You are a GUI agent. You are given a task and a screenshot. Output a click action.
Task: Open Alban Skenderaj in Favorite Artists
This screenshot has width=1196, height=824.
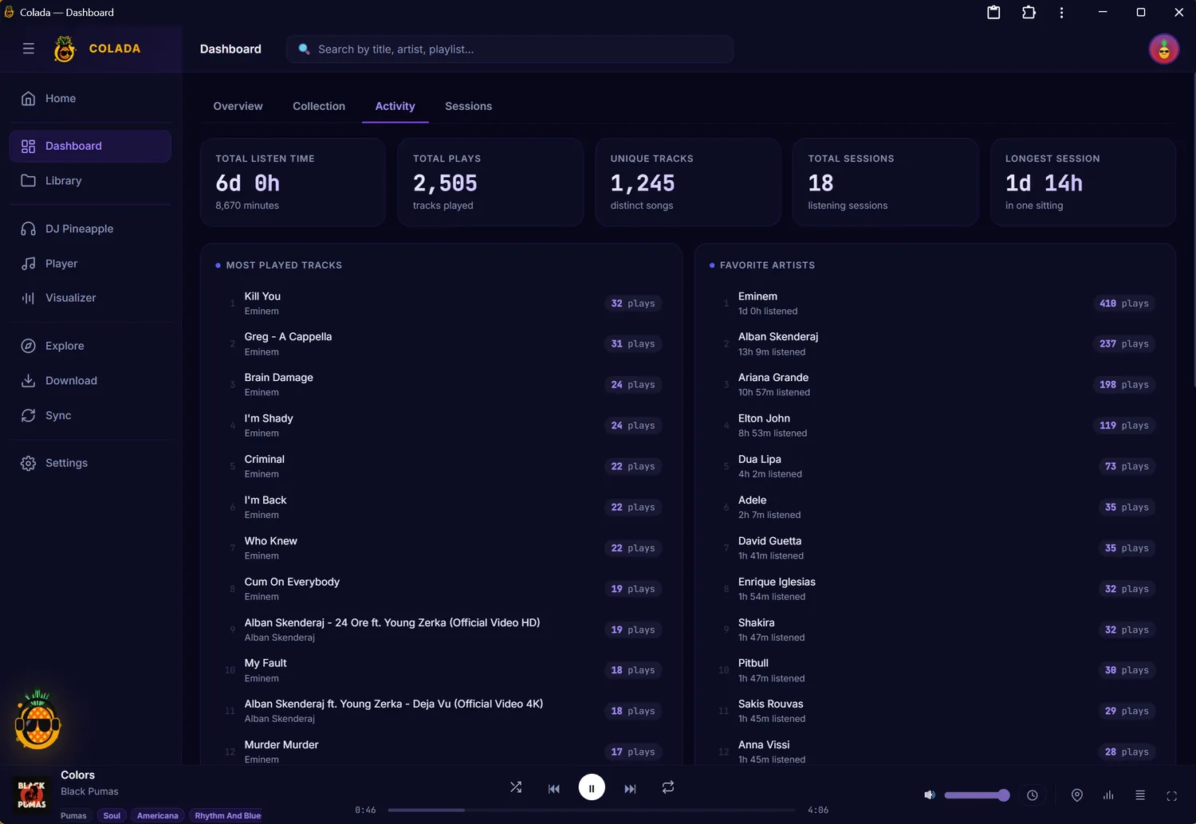[x=934, y=344]
